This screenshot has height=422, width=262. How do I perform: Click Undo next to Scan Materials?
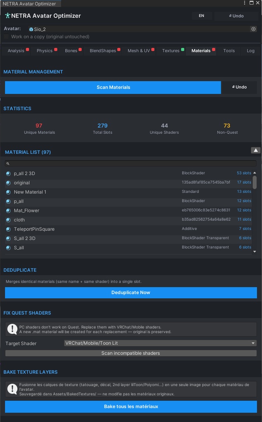tap(239, 87)
